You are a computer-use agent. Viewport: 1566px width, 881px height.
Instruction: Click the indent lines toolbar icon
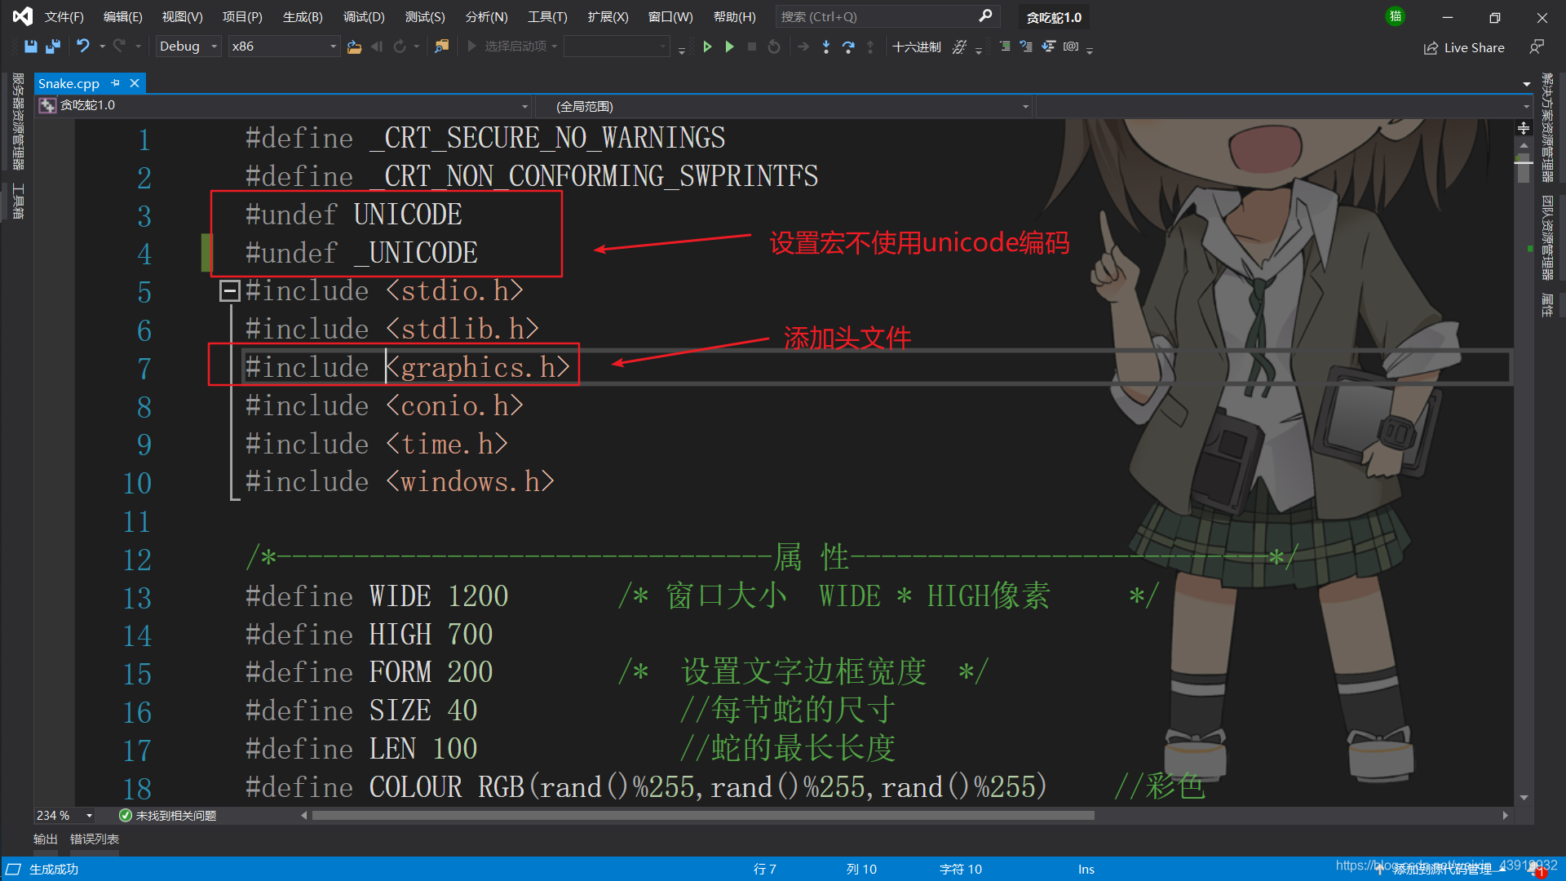(x=1004, y=46)
